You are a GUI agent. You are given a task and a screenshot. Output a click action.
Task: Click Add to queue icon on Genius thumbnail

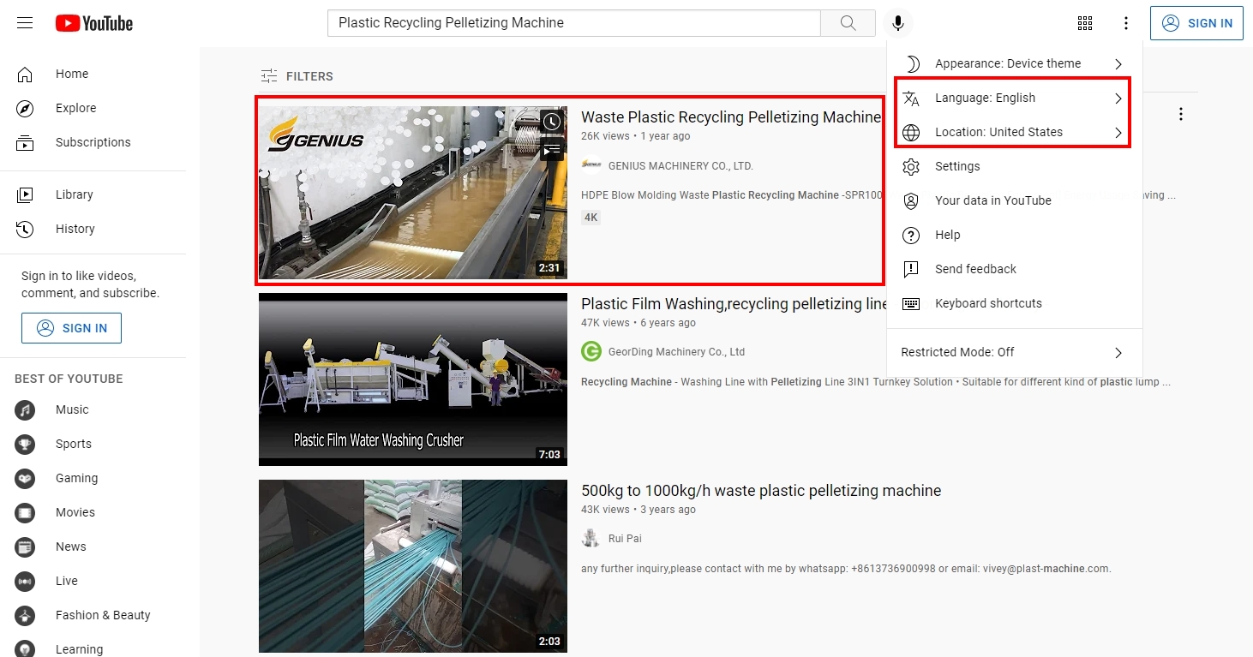[551, 150]
